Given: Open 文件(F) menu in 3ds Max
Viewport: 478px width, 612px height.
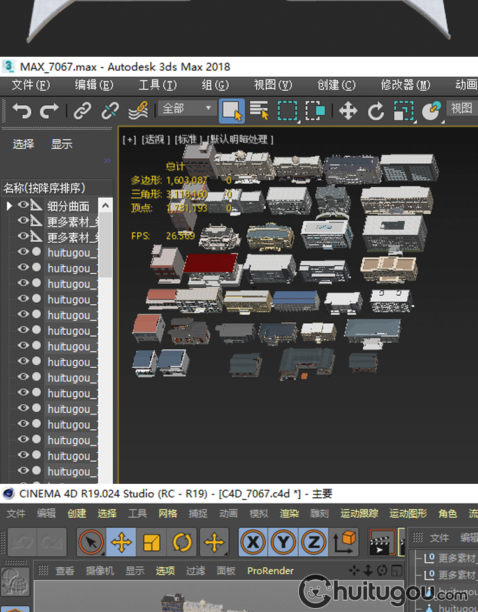Looking at the screenshot, I should (31, 85).
